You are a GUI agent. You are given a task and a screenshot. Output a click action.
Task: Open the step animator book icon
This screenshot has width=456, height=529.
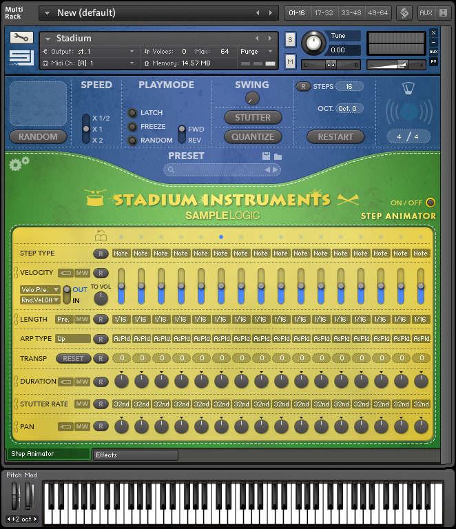[101, 236]
